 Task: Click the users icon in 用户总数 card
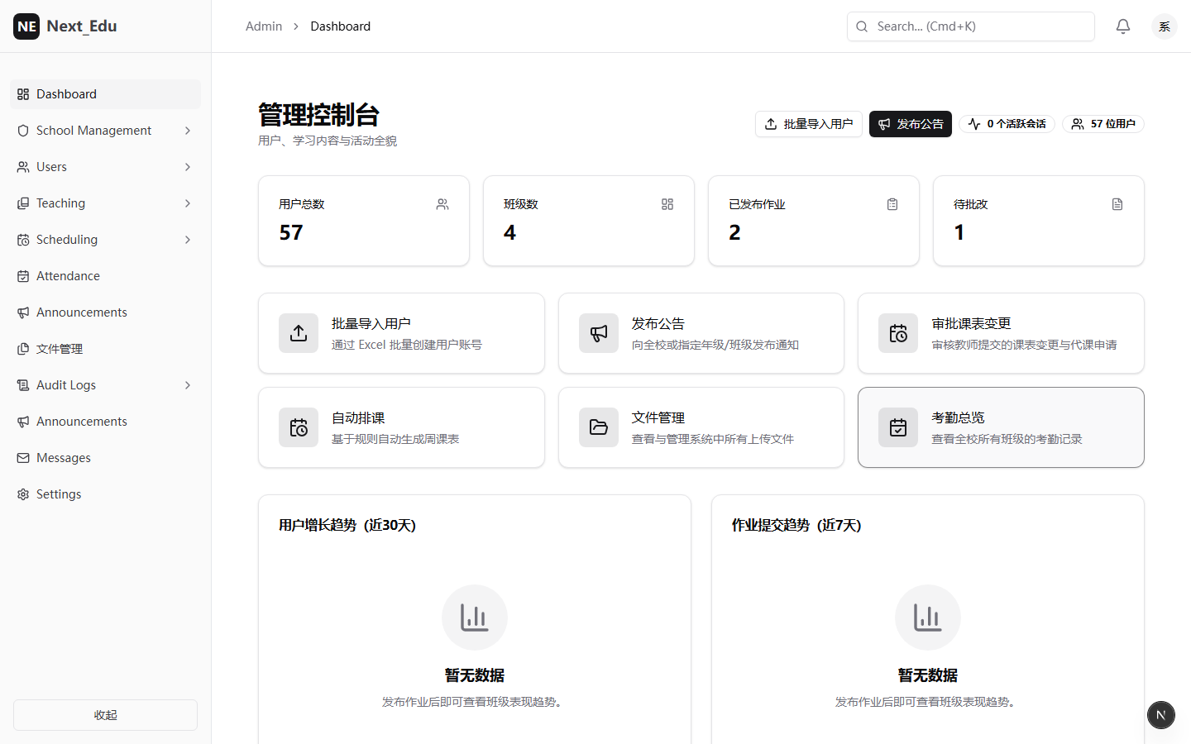pyautogui.click(x=442, y=204)
